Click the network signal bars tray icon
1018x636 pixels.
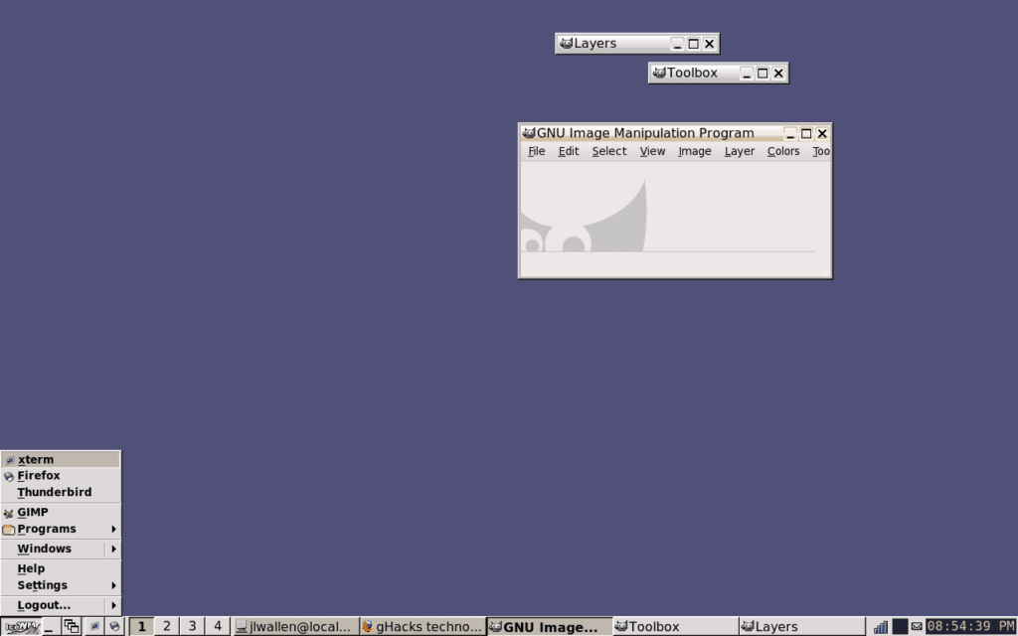(880, 626)
